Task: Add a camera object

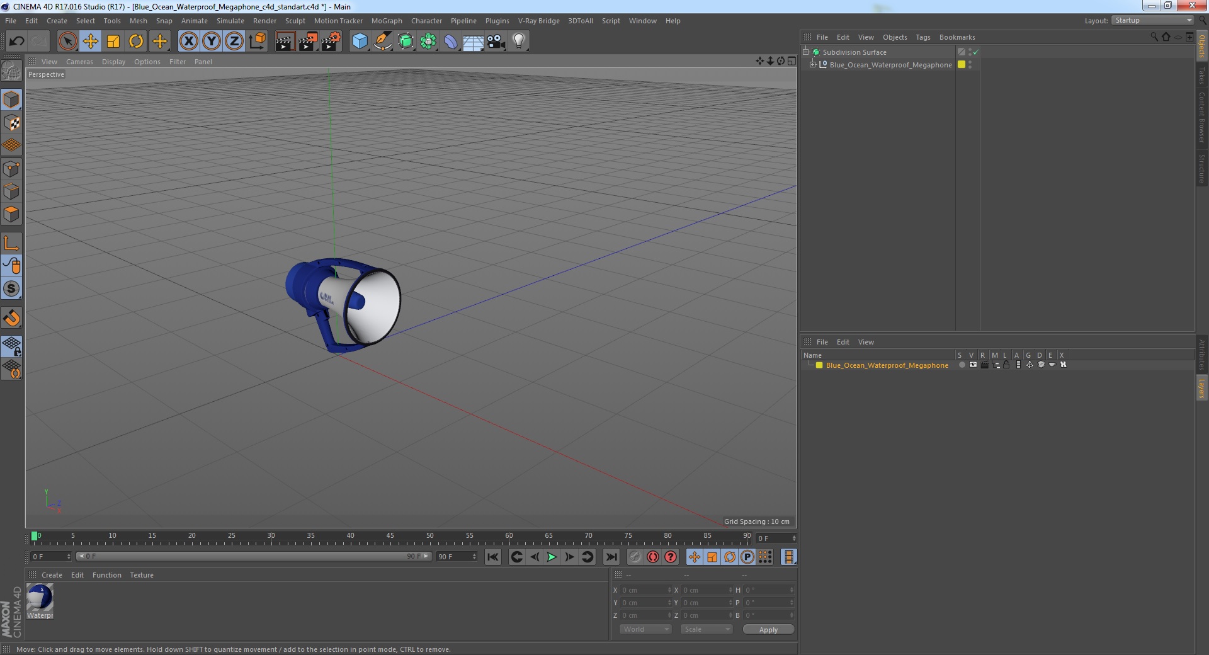Action: pos(496,42)
